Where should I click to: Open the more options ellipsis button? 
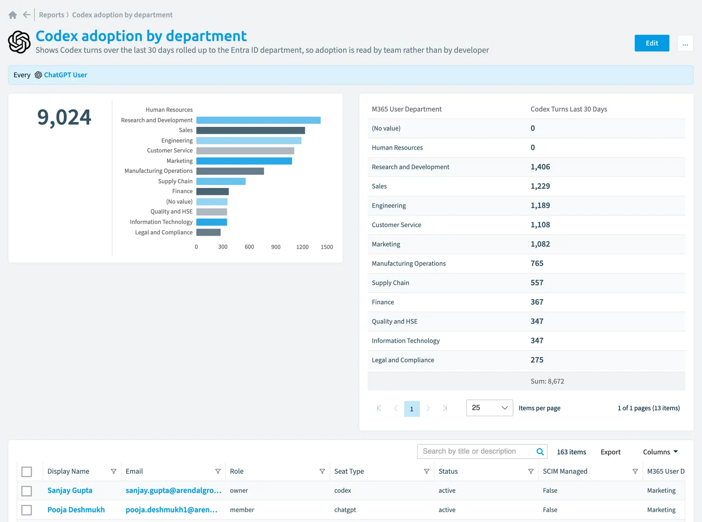(x=685, y=43)
